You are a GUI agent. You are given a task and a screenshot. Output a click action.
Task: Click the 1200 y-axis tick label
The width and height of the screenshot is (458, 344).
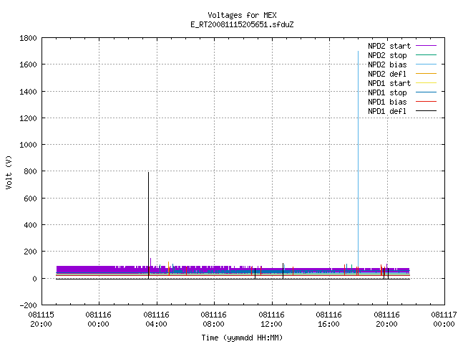28,118
